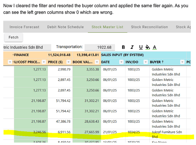
Task: Select cost price cell 3,246.56
Action: click(31, 134)
